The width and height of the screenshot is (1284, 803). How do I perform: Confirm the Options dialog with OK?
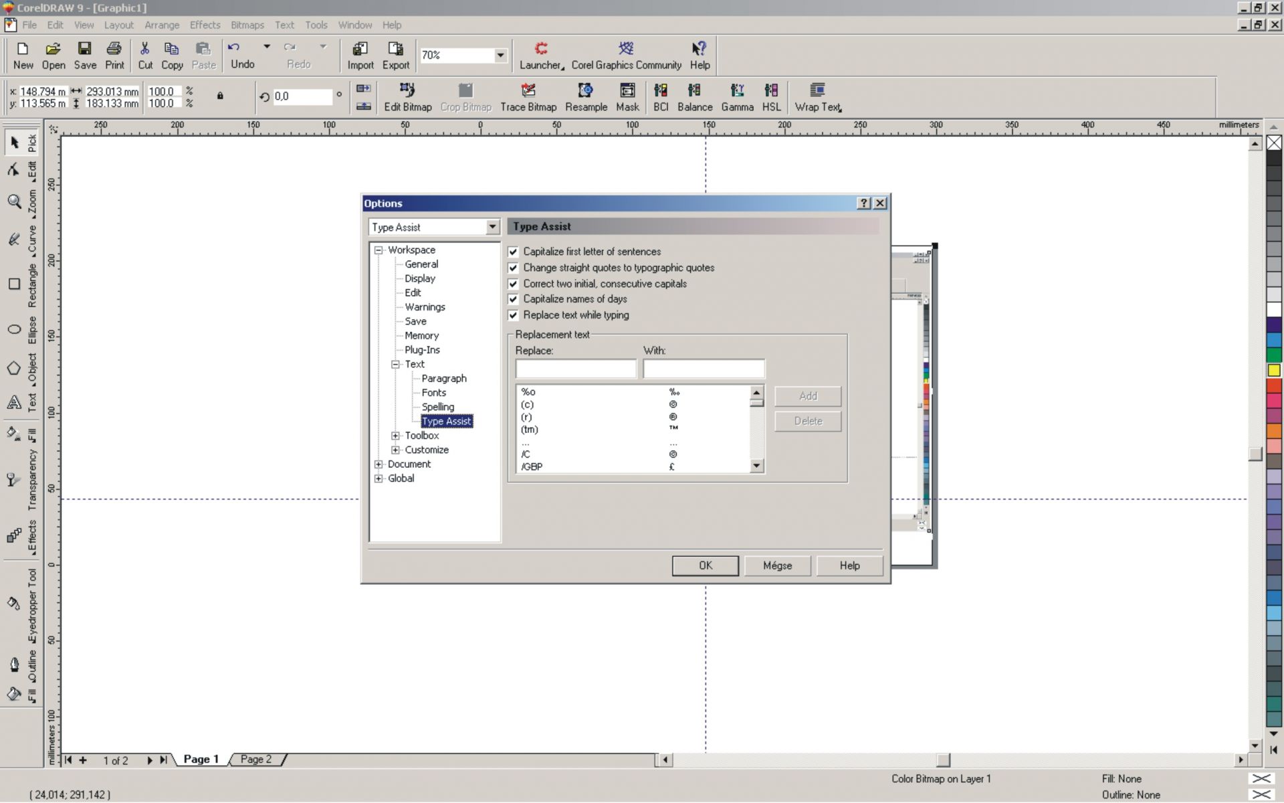(706, 565)
